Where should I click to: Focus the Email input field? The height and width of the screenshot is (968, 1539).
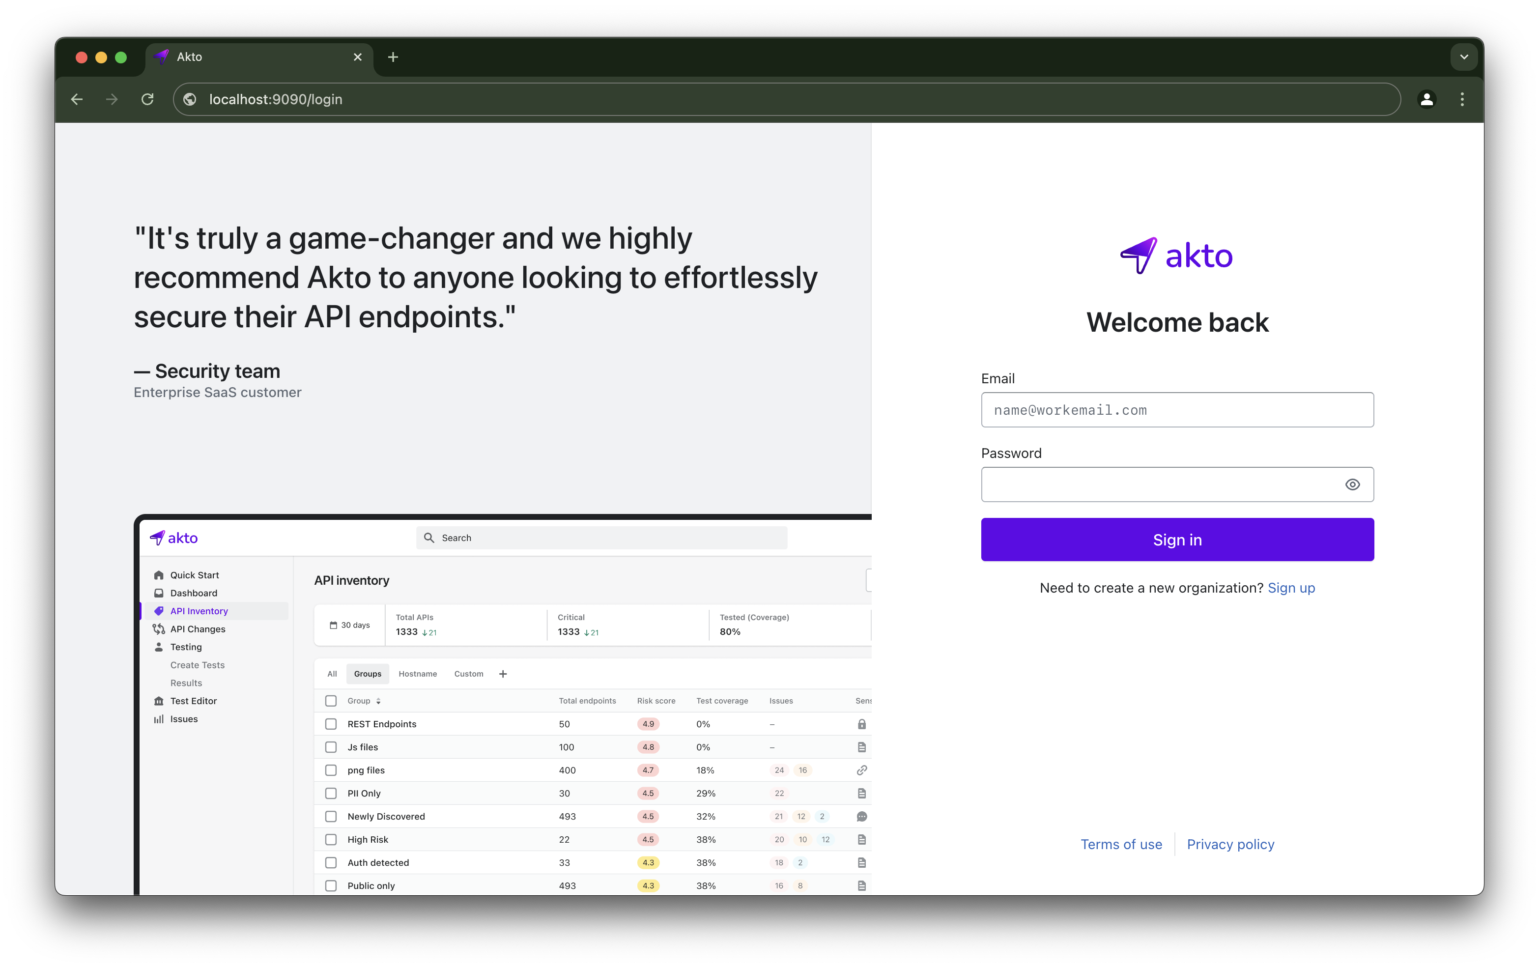pos(1177,410)
